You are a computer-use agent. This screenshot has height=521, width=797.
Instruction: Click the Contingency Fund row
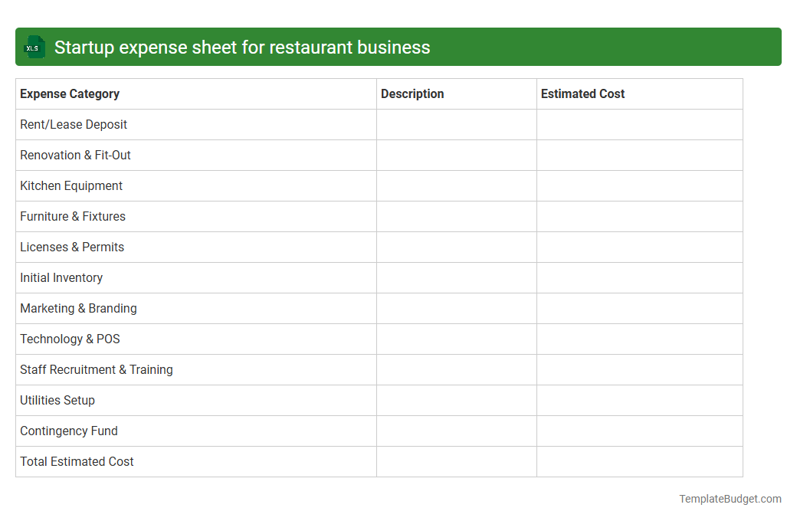[69, 431]
